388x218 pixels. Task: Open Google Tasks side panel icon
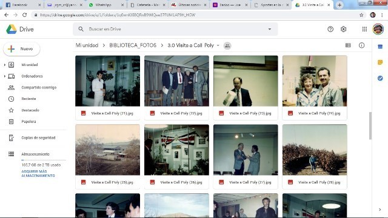tap(380, 78)
